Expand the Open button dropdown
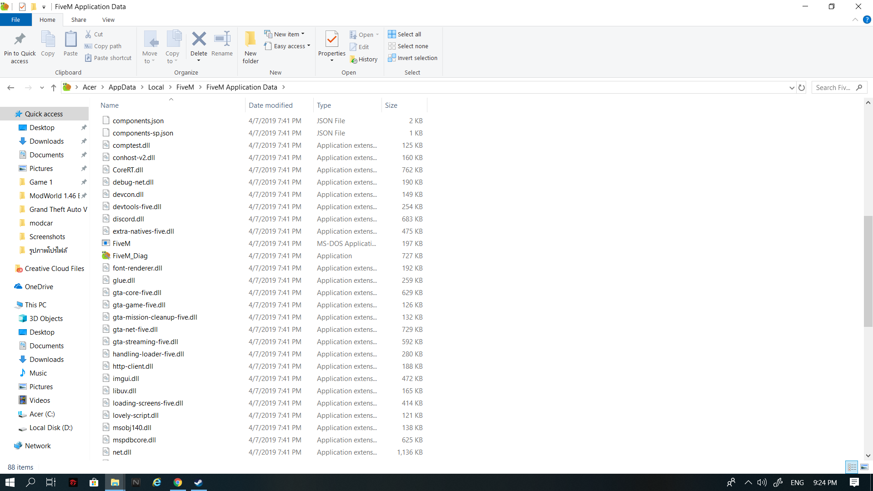 [x=377, y=35]
